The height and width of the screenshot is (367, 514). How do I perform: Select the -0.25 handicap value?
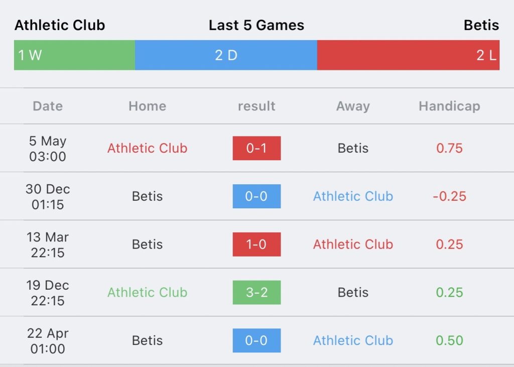coord(449,196)
